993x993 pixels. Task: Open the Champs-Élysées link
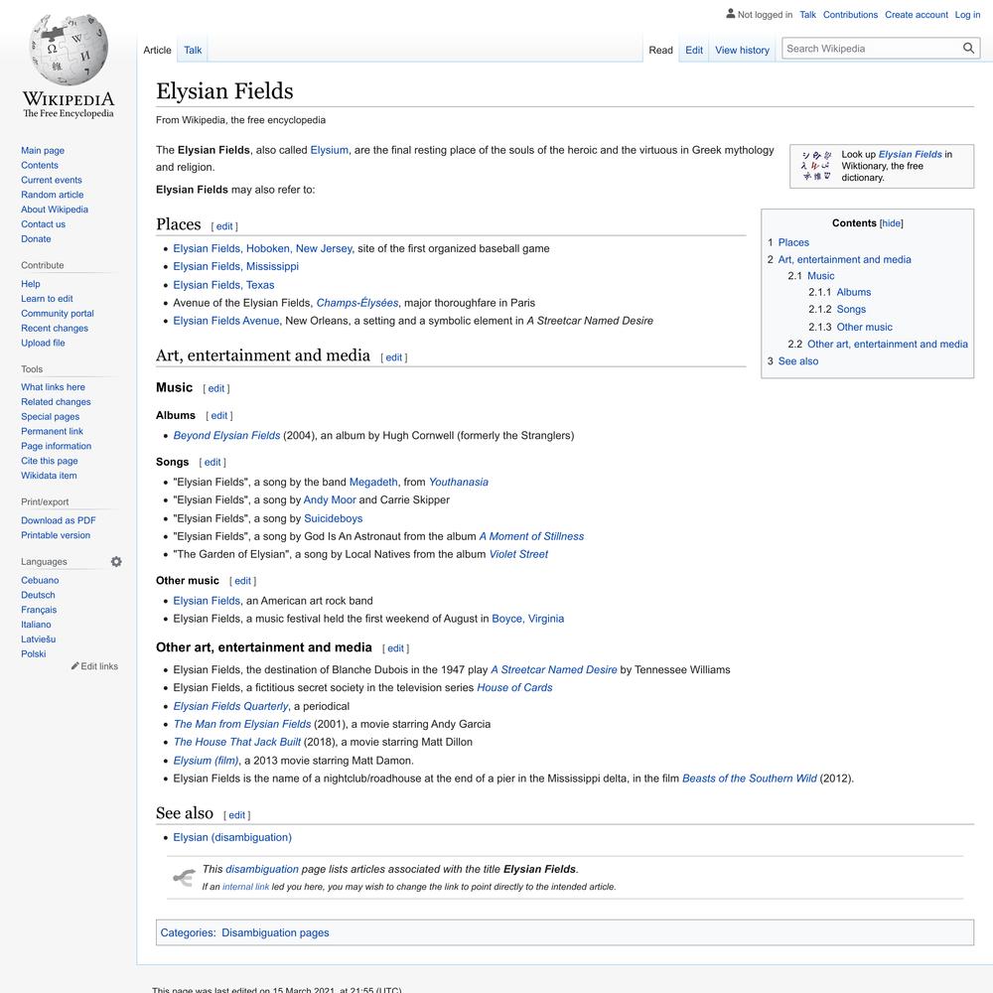[x=357, y=303]
